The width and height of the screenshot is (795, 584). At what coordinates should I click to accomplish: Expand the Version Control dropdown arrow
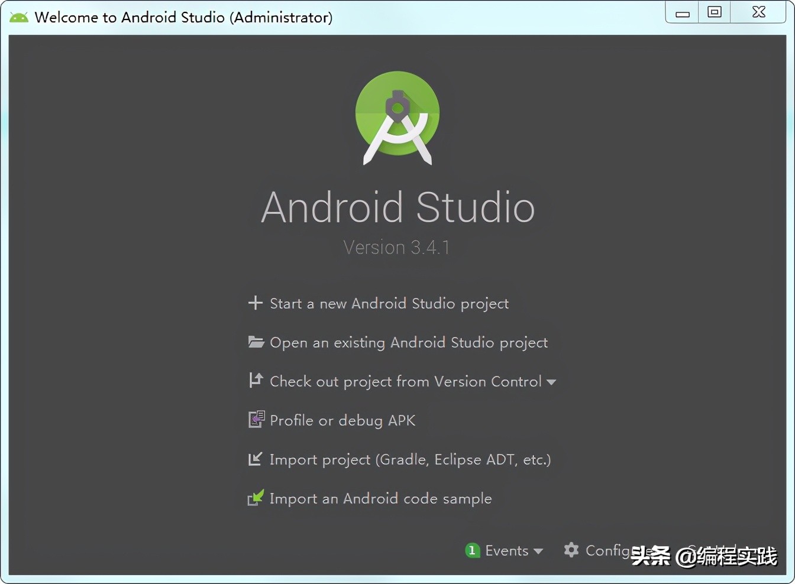click(551, 382)
